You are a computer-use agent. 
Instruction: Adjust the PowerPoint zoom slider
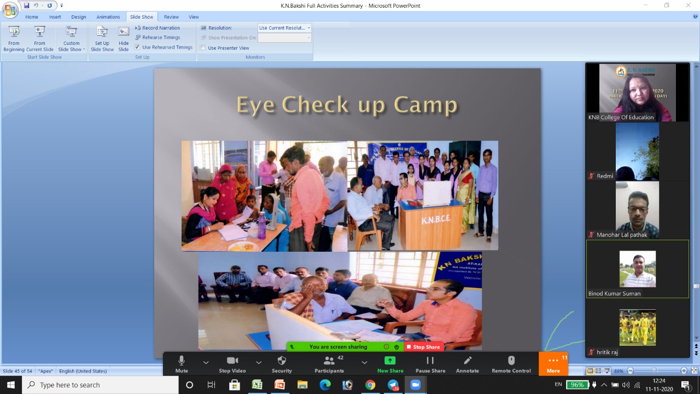click(x=654, y=371)
